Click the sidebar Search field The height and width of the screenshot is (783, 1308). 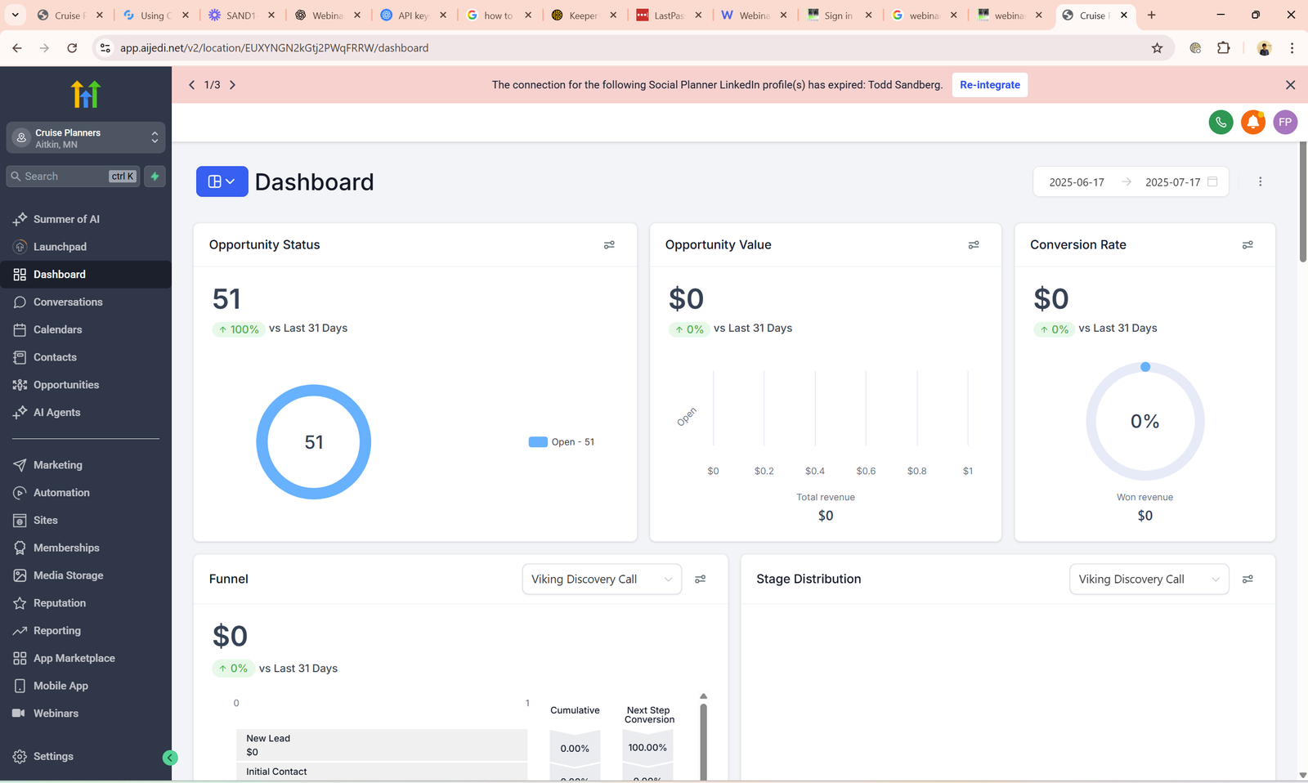pyautogui.click(x=74, y=177)
